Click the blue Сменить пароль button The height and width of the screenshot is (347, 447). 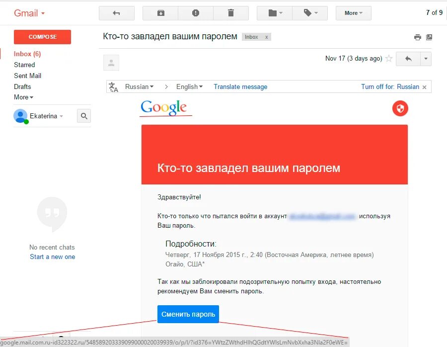(x=188, y=314)
